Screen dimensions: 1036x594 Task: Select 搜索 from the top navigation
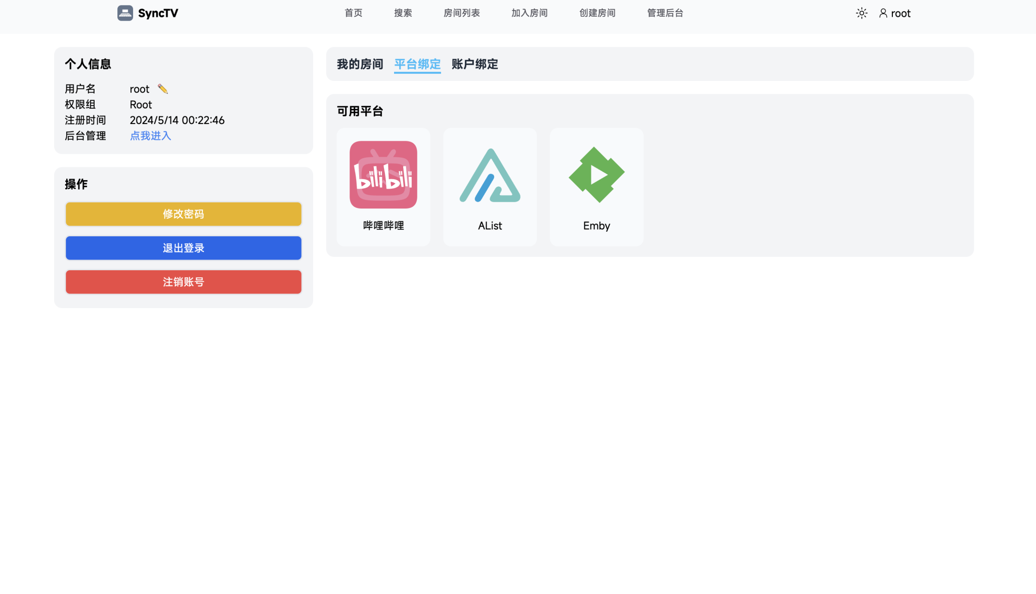pos(403,13)
